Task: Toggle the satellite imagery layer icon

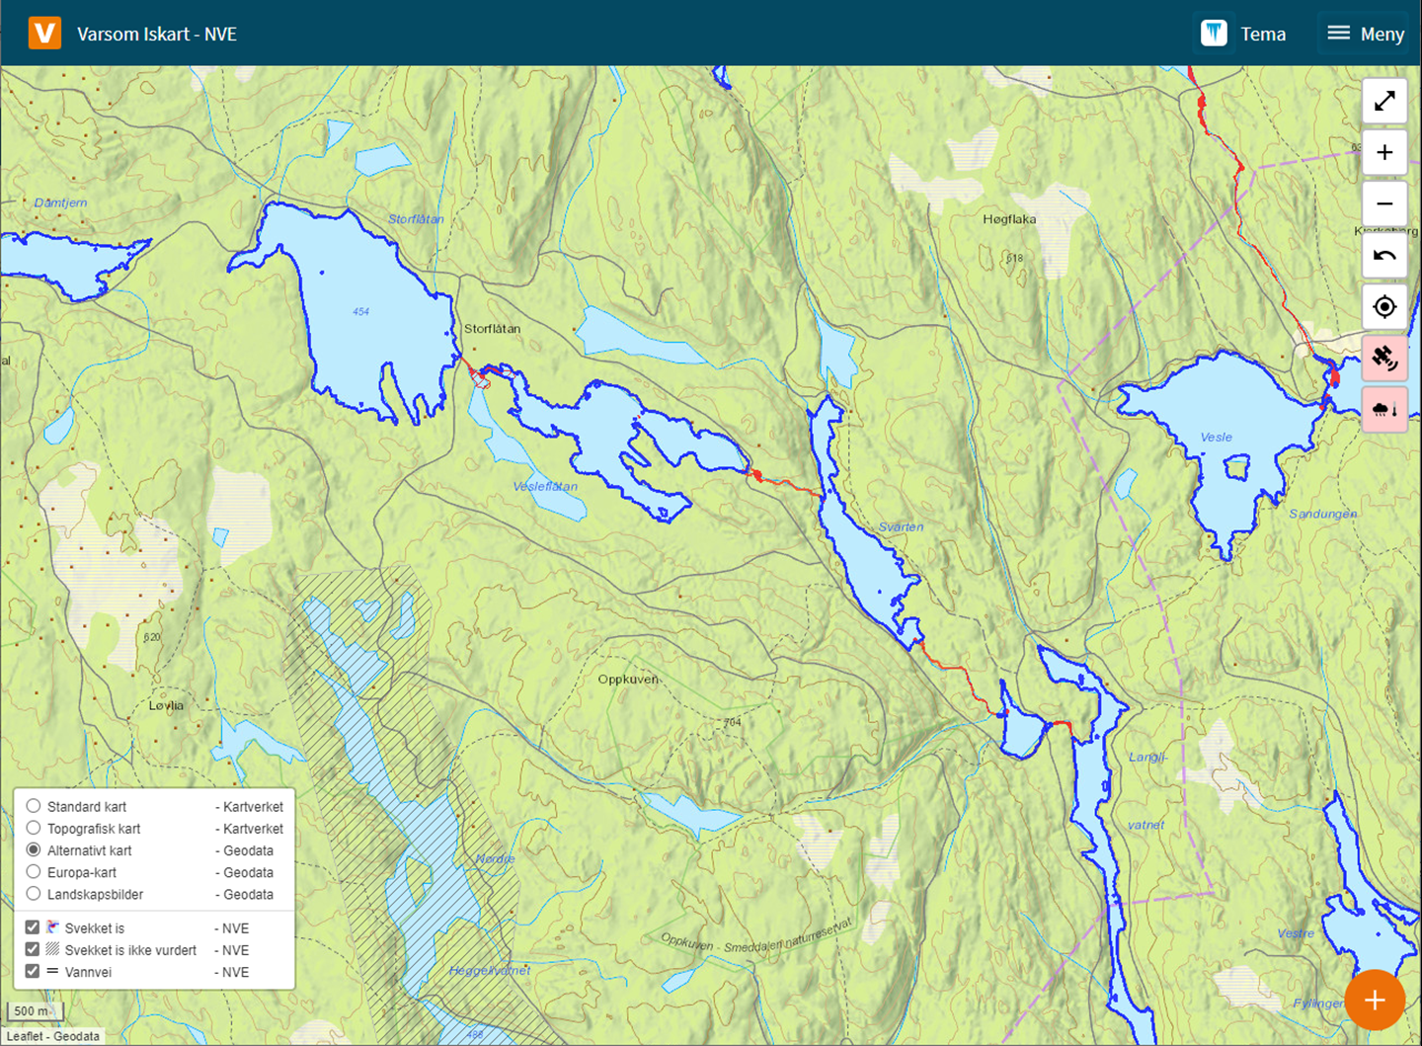Action: pyautogui.click(x=1384, y=359)
